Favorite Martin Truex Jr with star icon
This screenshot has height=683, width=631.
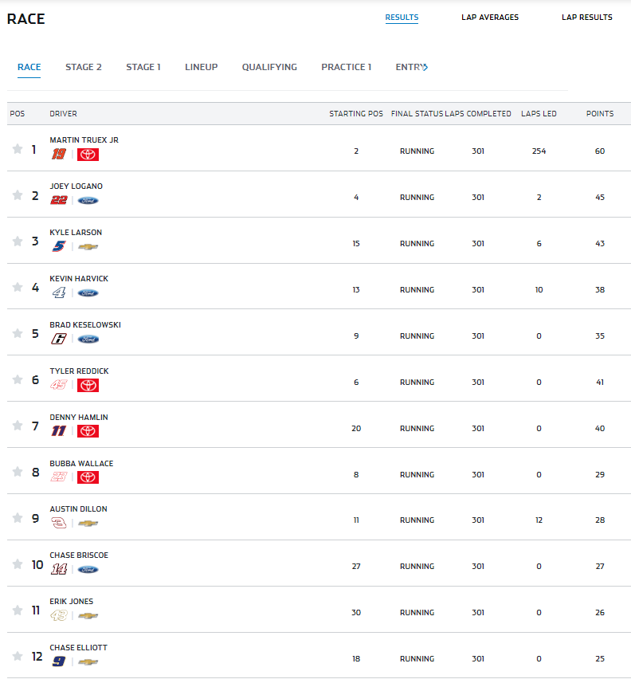pyautogui.click(x=18, y=149)
